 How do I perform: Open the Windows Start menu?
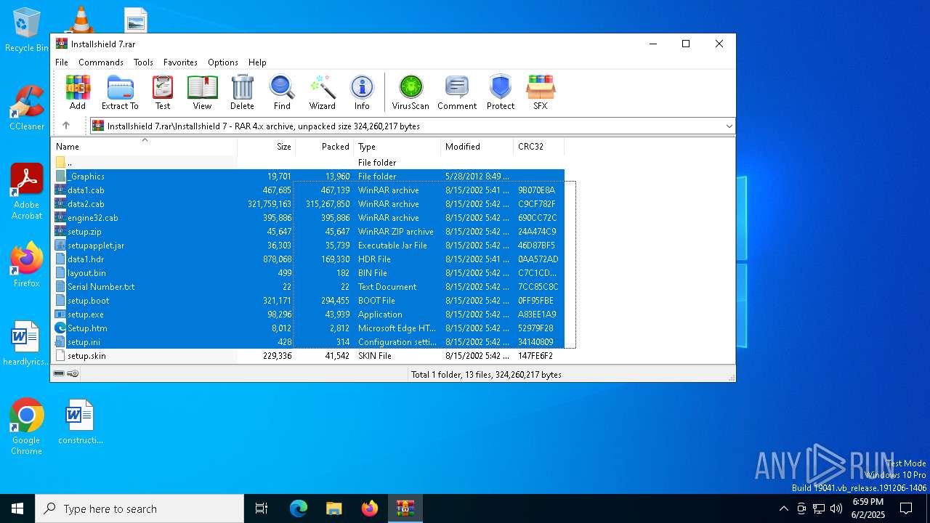pyautogui.click(x=17, y=508)
